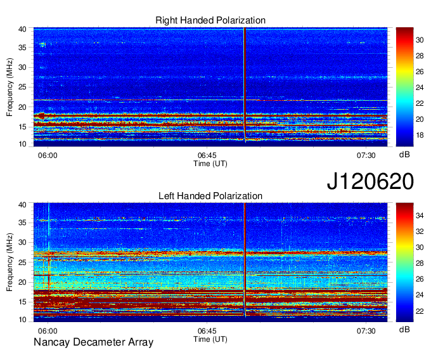431x350 pixels.
Task: Click the 40 MHz tick of Left Handed plot
Action: [x=22, y=205]
